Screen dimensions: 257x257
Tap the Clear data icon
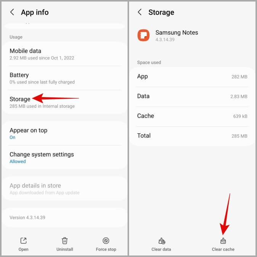(161, 241)
